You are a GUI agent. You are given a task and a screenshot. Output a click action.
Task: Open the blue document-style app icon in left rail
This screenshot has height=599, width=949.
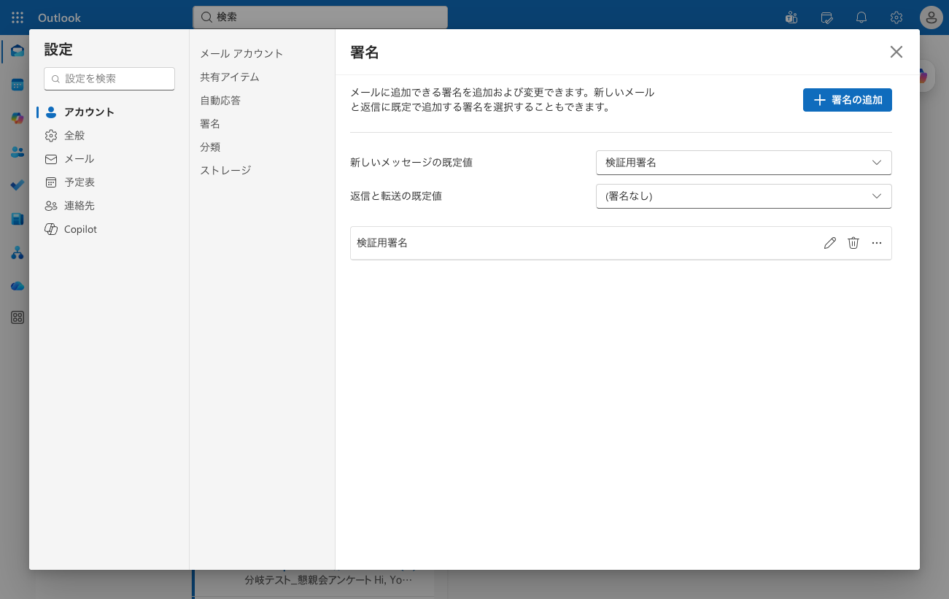[18, 219]
